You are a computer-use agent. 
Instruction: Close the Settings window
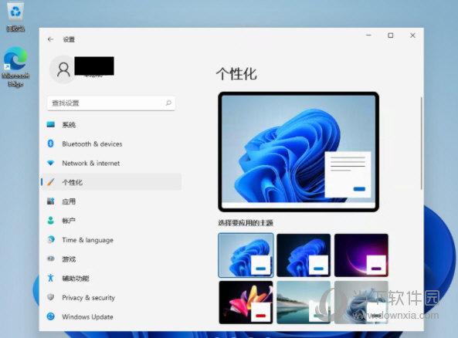[412, 35]
